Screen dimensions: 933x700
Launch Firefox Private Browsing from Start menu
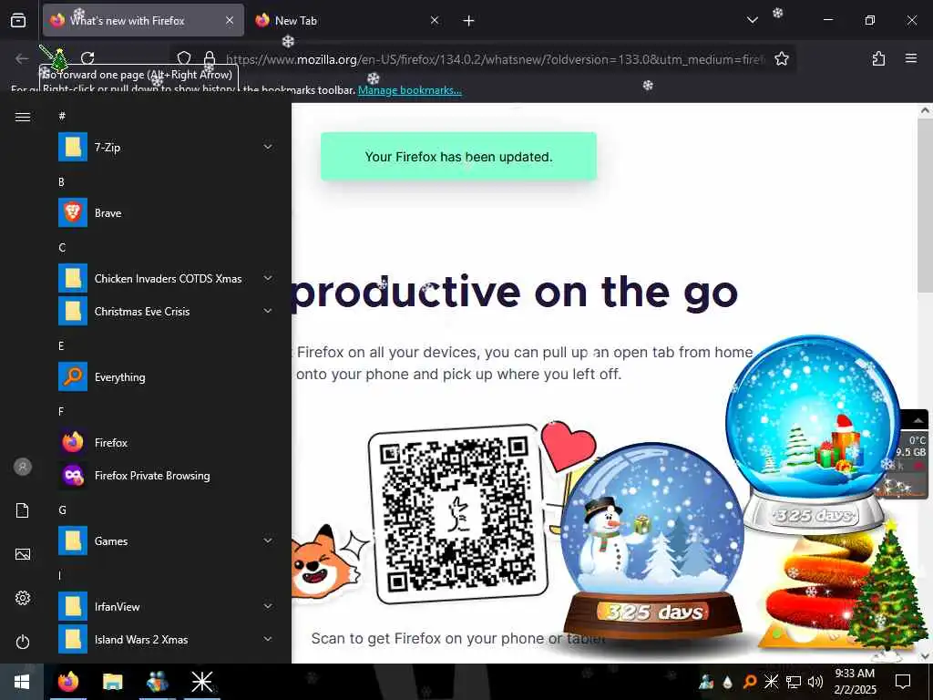pyautogui.click(x=166, y=476)
